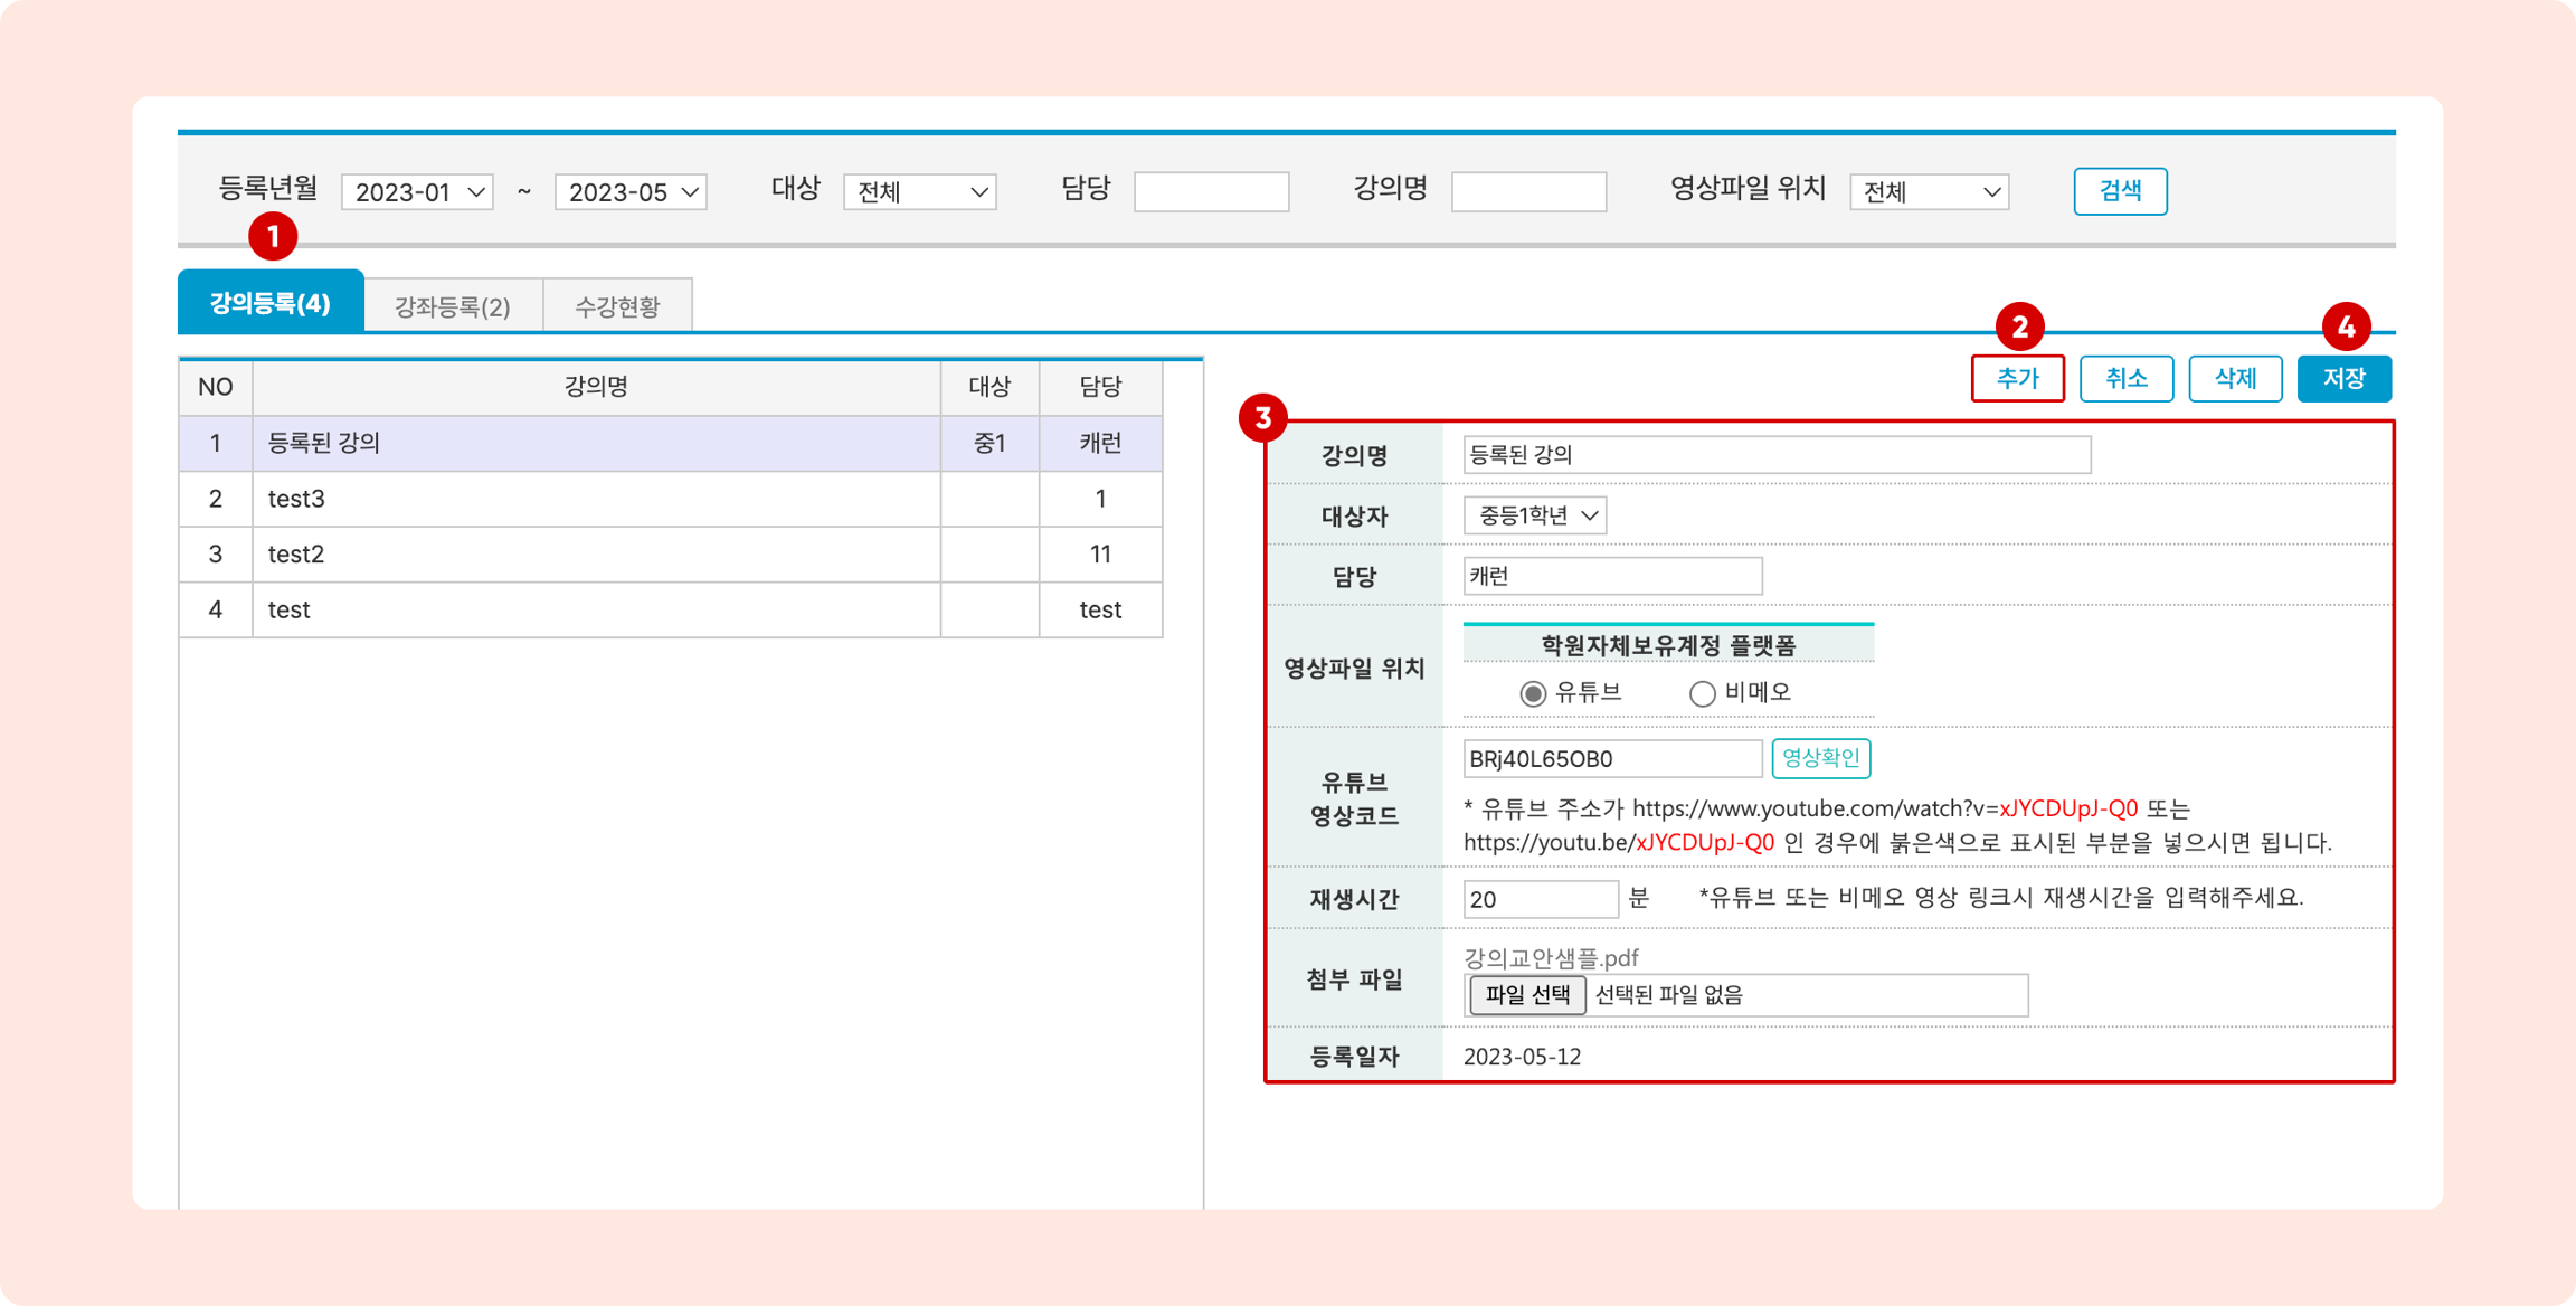Click the 저장 save button
The width and height of the screenshot is (2576, 1306).
click(x=2343, y=378)
